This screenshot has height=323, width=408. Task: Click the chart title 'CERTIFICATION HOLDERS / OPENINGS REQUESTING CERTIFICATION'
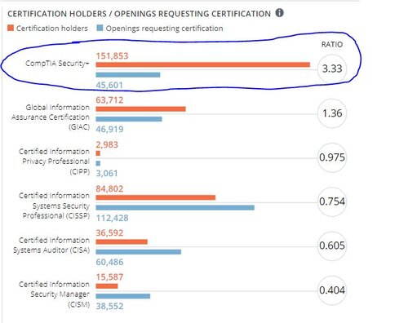[x=139, y=14]
